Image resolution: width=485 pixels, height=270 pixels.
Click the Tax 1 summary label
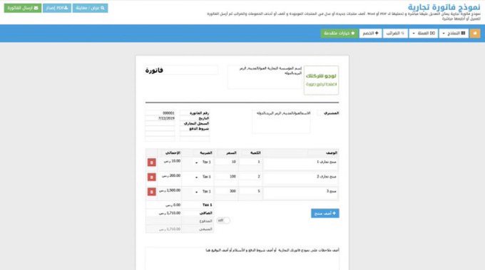tap(207, 205)
